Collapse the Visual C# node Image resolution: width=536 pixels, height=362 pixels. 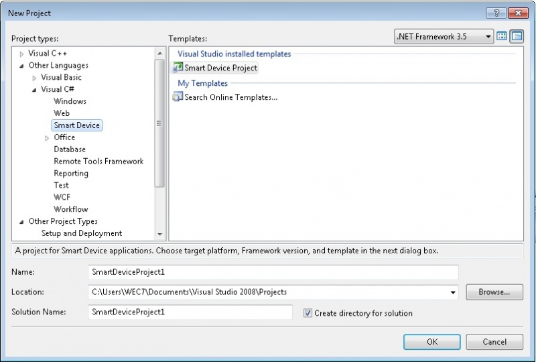coord(34,90)
